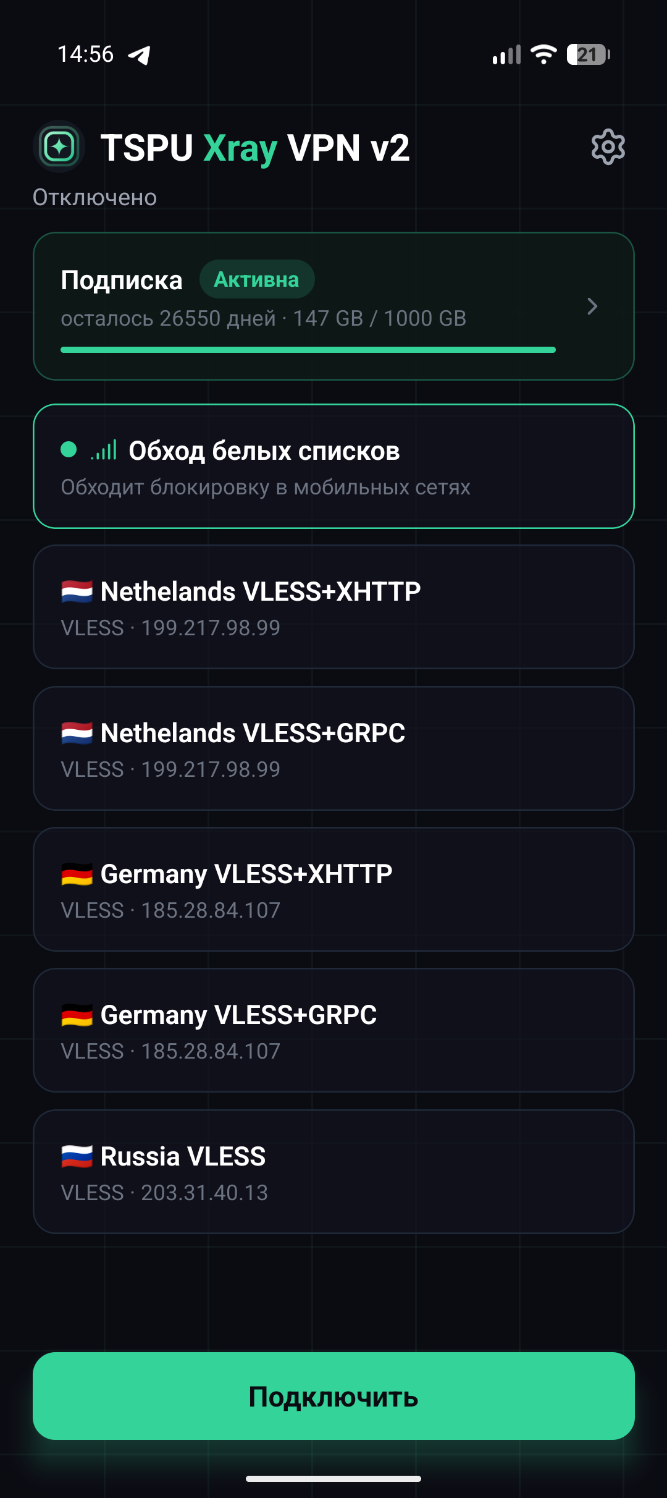Tap the Wi-Fi status icon
667x1498 pixels.
point(544,54)
